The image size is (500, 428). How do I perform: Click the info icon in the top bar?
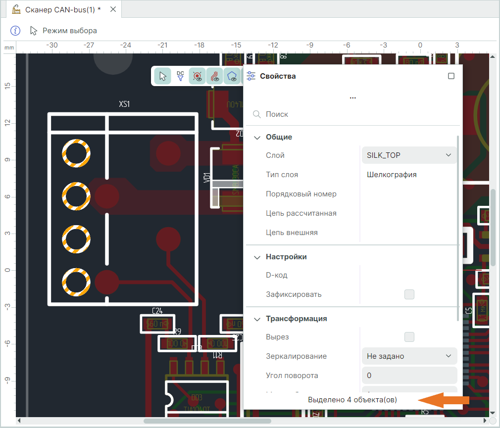click(x=15, y=31)
